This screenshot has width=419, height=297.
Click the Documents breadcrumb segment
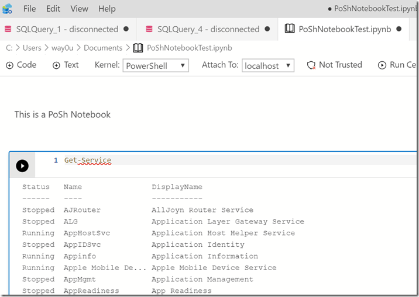(x=103, y=48)
